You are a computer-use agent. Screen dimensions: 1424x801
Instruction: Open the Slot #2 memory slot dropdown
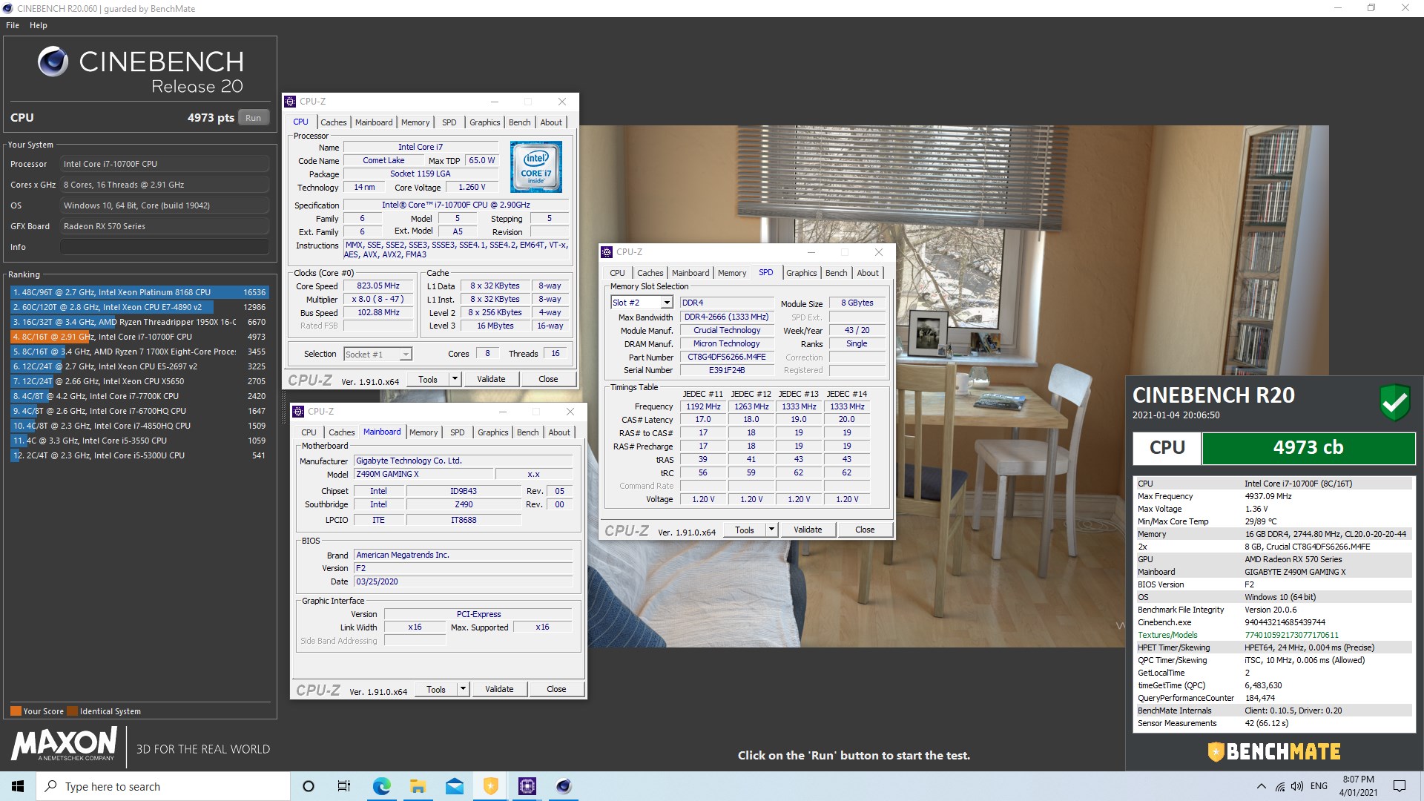tap(666, 303)
